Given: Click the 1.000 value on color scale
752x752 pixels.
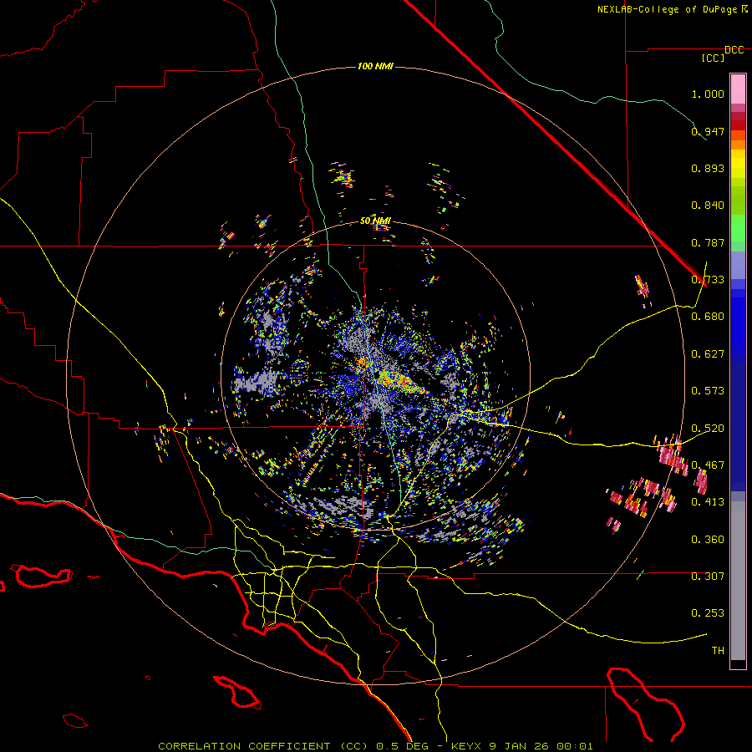Looking at the screenshot, I should click(708, 94).
